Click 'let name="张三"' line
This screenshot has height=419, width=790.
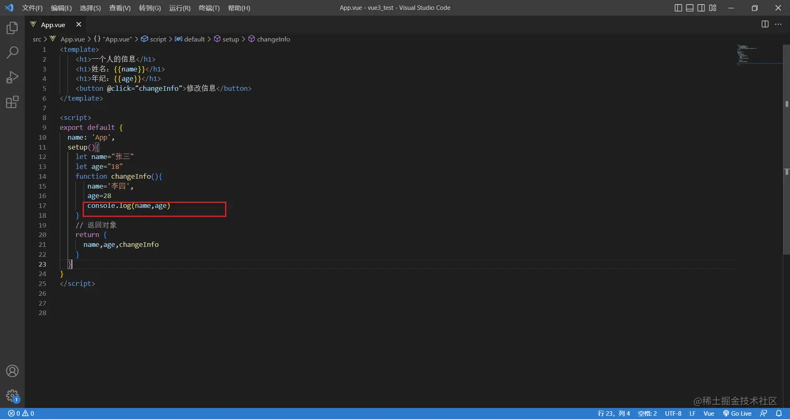pos(105,157)
